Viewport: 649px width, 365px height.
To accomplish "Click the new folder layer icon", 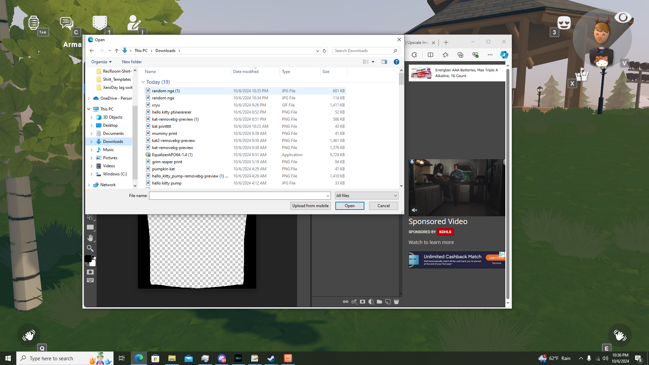I will [379, 302].
